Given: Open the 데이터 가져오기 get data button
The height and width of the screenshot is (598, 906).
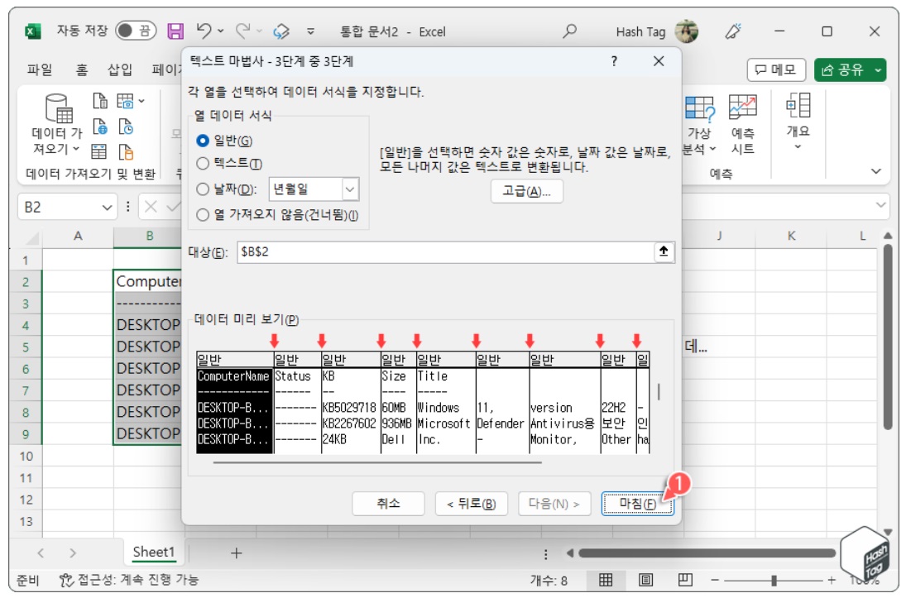Looking at the screenshot, I should click(x=57, y=124).
